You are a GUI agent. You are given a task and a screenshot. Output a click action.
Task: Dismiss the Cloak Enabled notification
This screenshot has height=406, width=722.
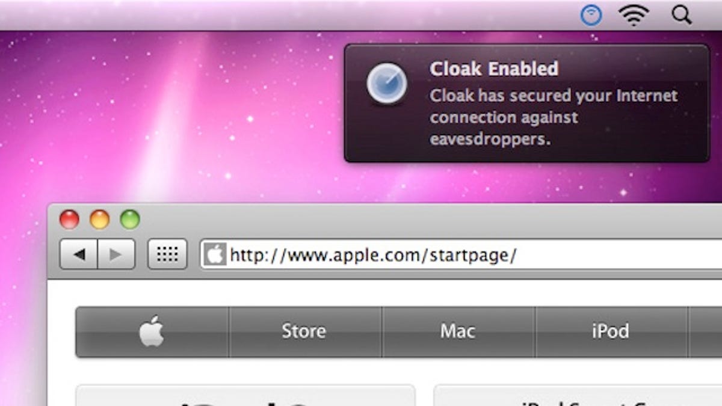(x=527, y=103)
